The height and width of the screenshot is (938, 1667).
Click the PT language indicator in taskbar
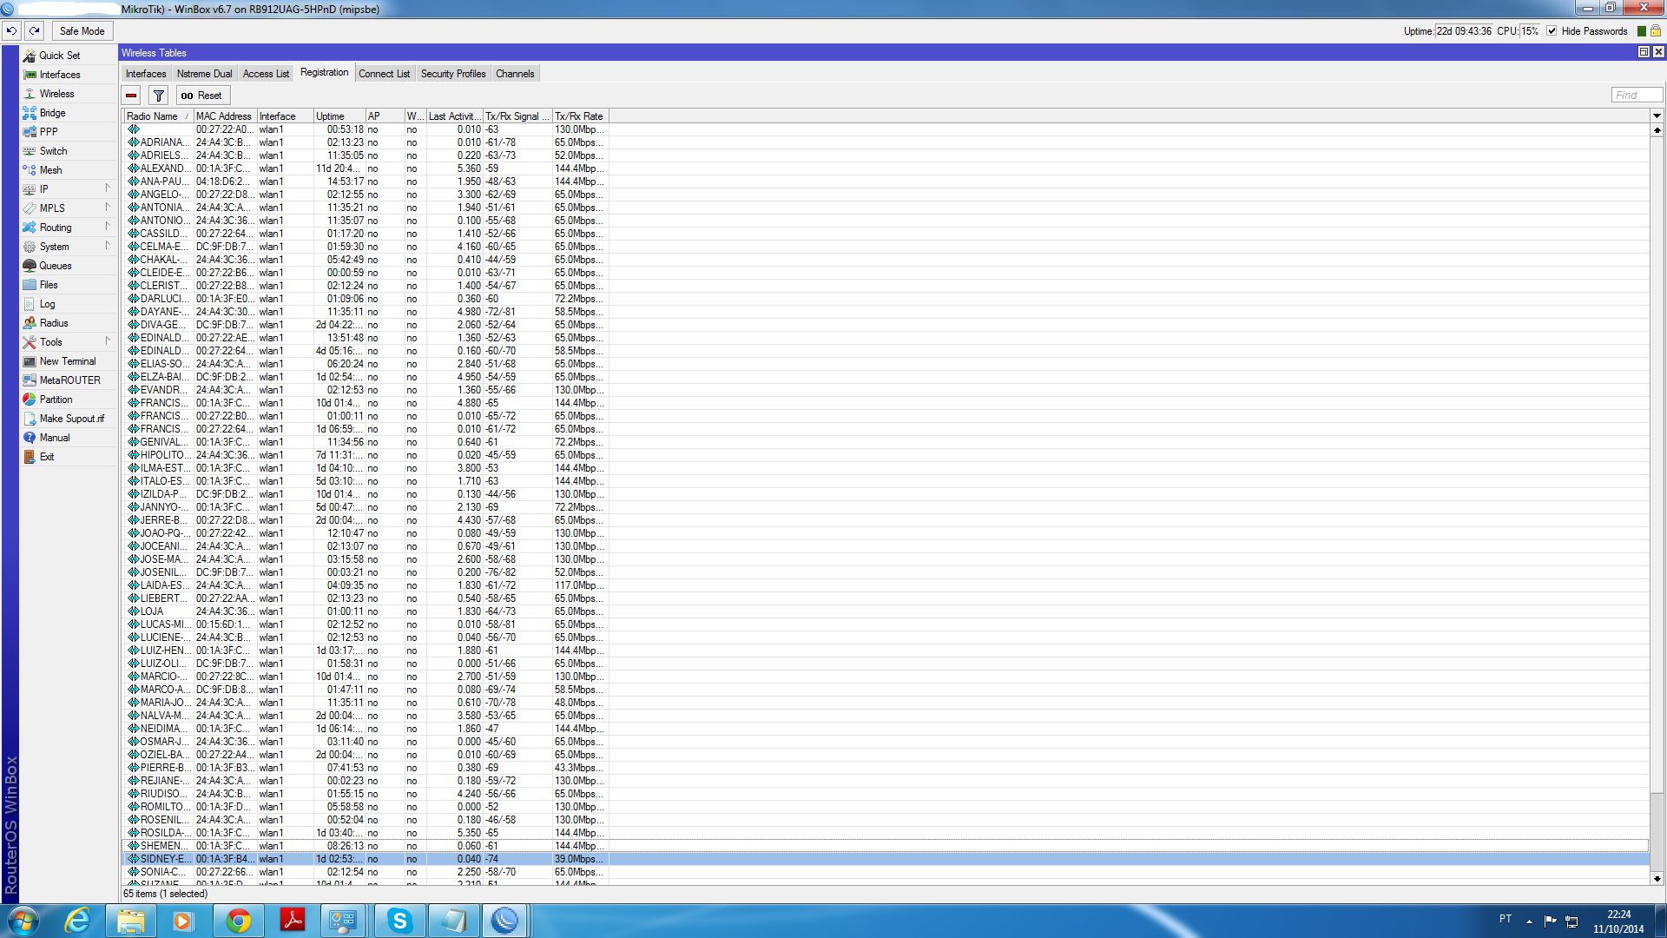tap(1506, 919)
